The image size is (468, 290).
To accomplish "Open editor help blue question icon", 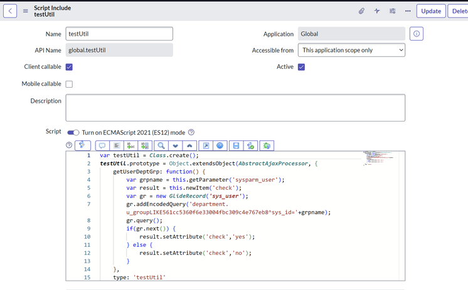I will click(x=220, y=145).
